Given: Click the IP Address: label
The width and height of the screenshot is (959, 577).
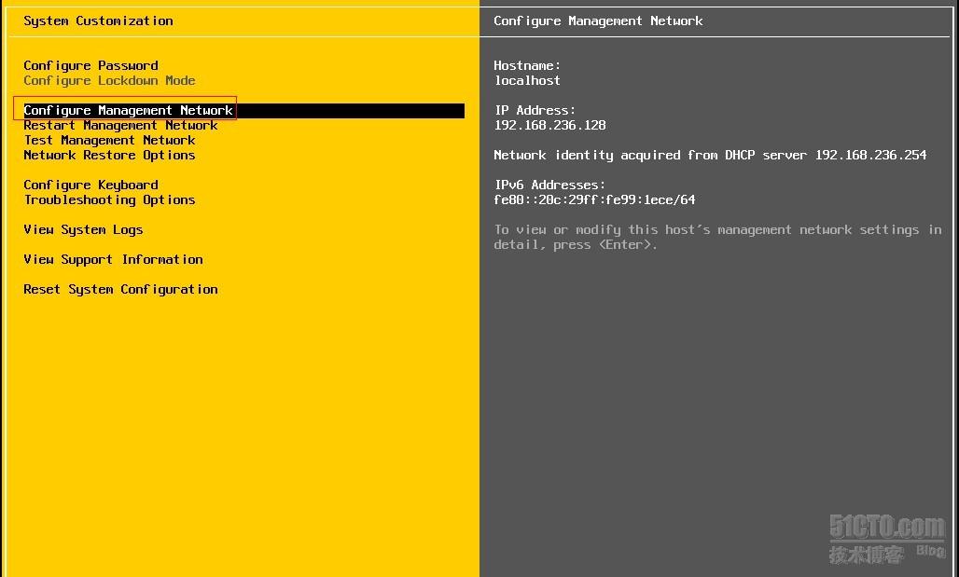Looking at the screenshot, I should point(535,111).
